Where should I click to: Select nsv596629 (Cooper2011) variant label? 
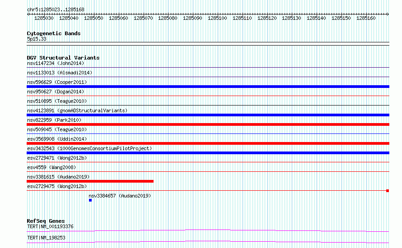[57, 82]
